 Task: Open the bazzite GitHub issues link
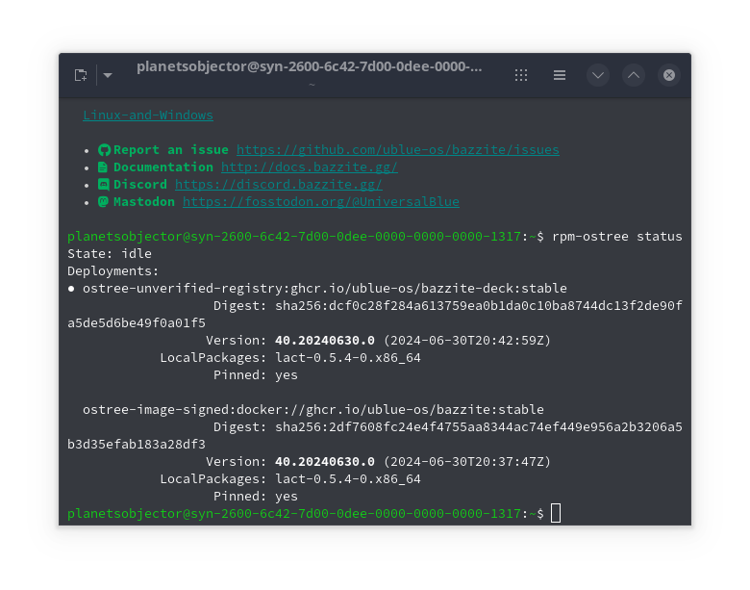[397, 150]
